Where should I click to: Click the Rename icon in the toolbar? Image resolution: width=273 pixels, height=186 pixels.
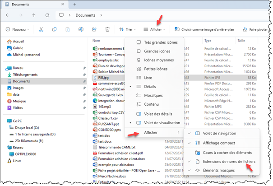tap(81, 29)
